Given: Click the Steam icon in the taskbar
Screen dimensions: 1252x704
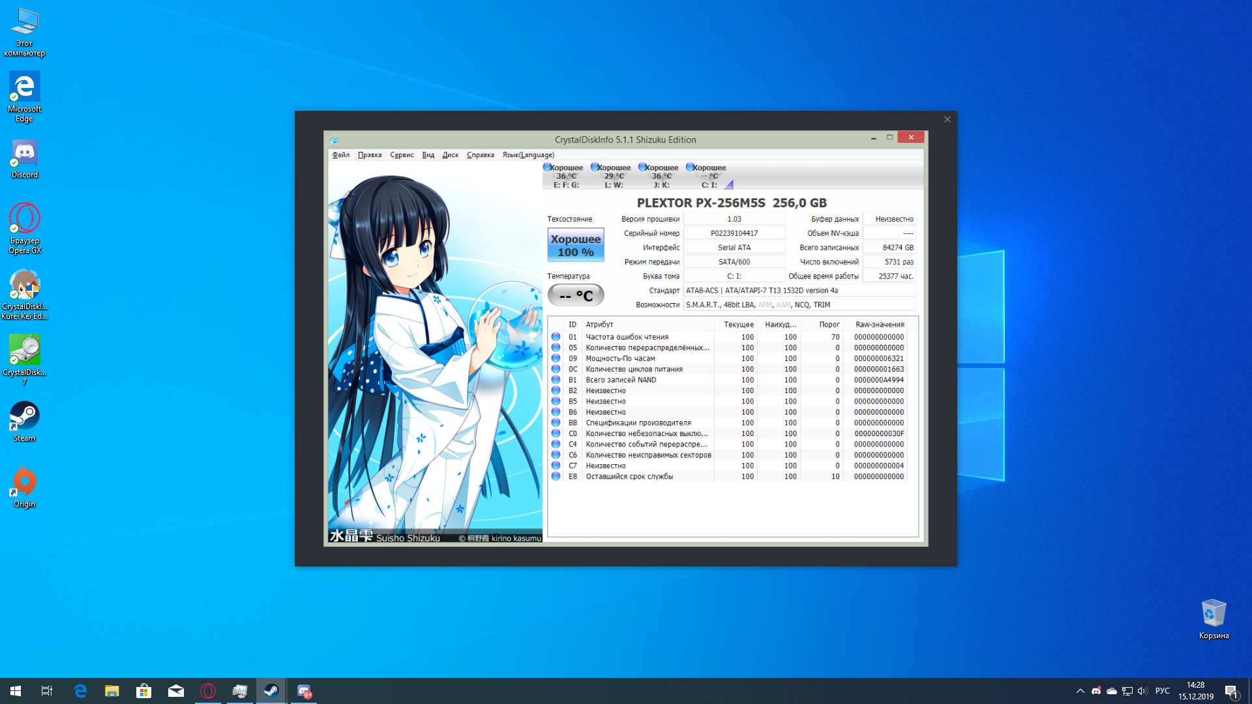Looking at the screenshot, I should pyautogui.click(x=271, y=691).
